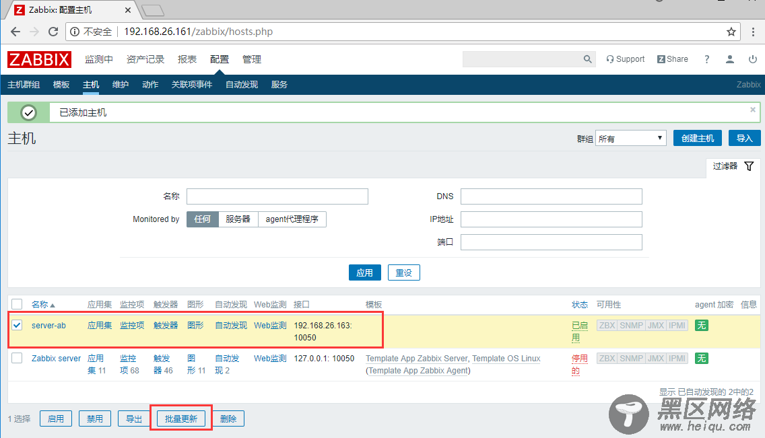Click the 名称 filter input field

(x=277, y=196)
